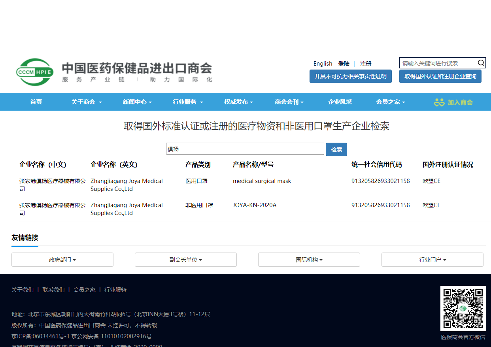Click 欧盟CE in the JOYA-KN-2020A row

[431, 205]
